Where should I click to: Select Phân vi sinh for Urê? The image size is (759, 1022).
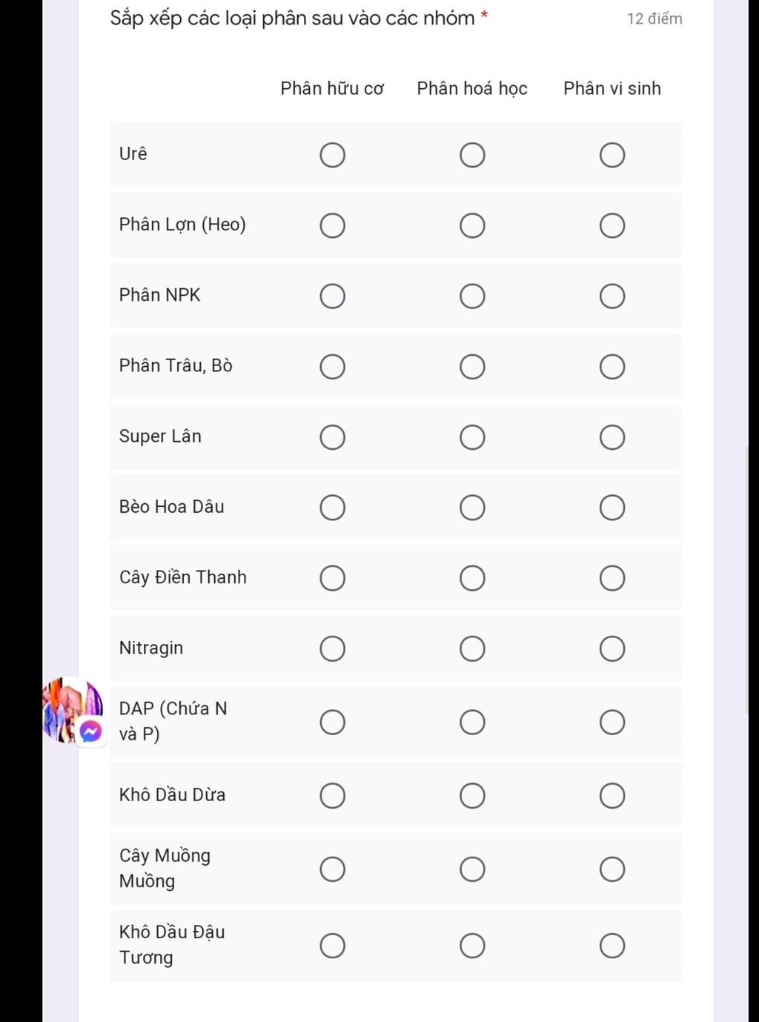[612, 155]
